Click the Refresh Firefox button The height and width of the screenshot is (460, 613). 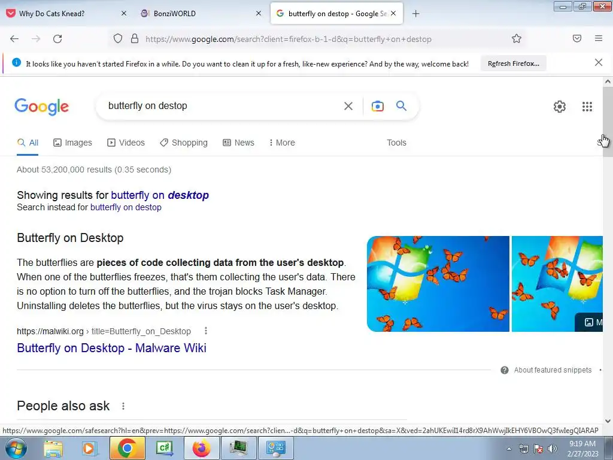tap(513, 63)
